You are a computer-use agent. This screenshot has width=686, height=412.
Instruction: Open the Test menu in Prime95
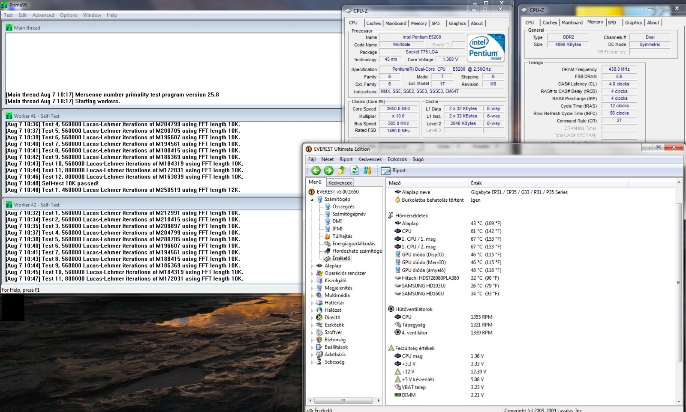[x=8, y=15]
